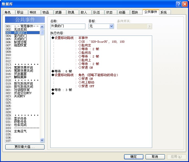Select the SE '028-Door05' command line

(101, 42)
